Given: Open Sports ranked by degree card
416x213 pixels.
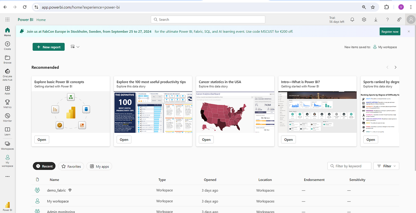Looking at the screenshot, I should [371, 139].
